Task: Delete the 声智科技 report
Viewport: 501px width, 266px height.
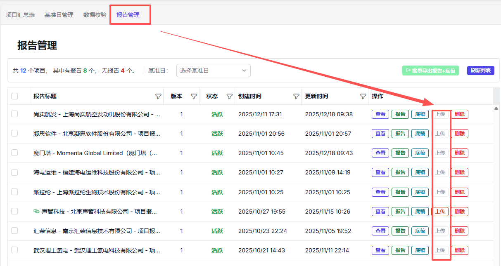Action: coord(460,212)
